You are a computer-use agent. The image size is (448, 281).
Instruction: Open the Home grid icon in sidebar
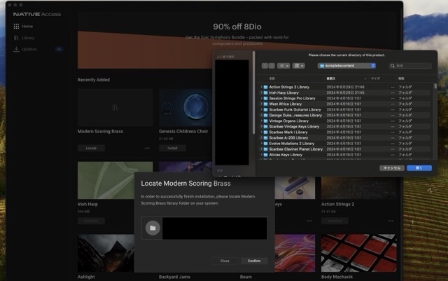tap(16, 26)
